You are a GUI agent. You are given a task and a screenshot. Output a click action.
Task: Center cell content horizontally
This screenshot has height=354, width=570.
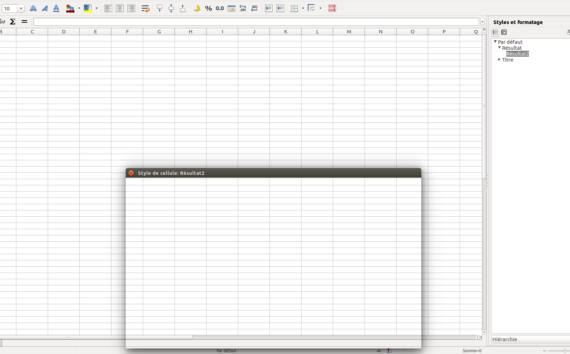click(x=120, y=8)
